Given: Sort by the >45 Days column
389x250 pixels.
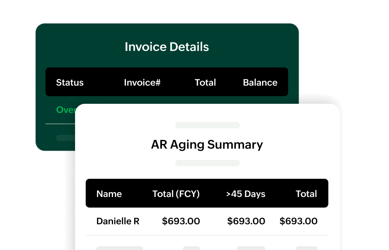Looking at the screenshot, I should [246, 194].
